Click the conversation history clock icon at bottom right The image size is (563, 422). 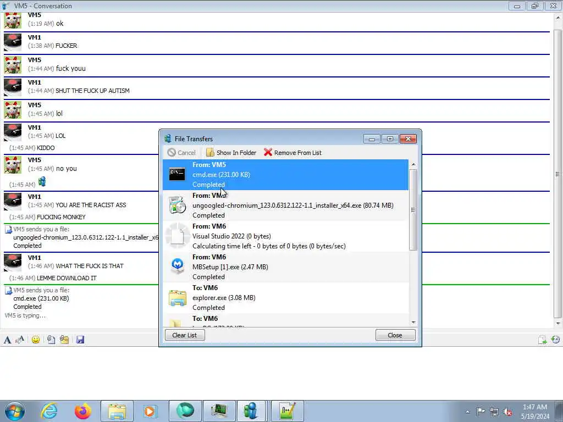pyautogui.click(x=555, y=340)
